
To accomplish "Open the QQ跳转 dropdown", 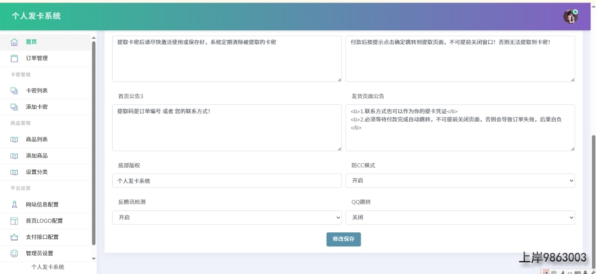I will click(x=460, y=217).
